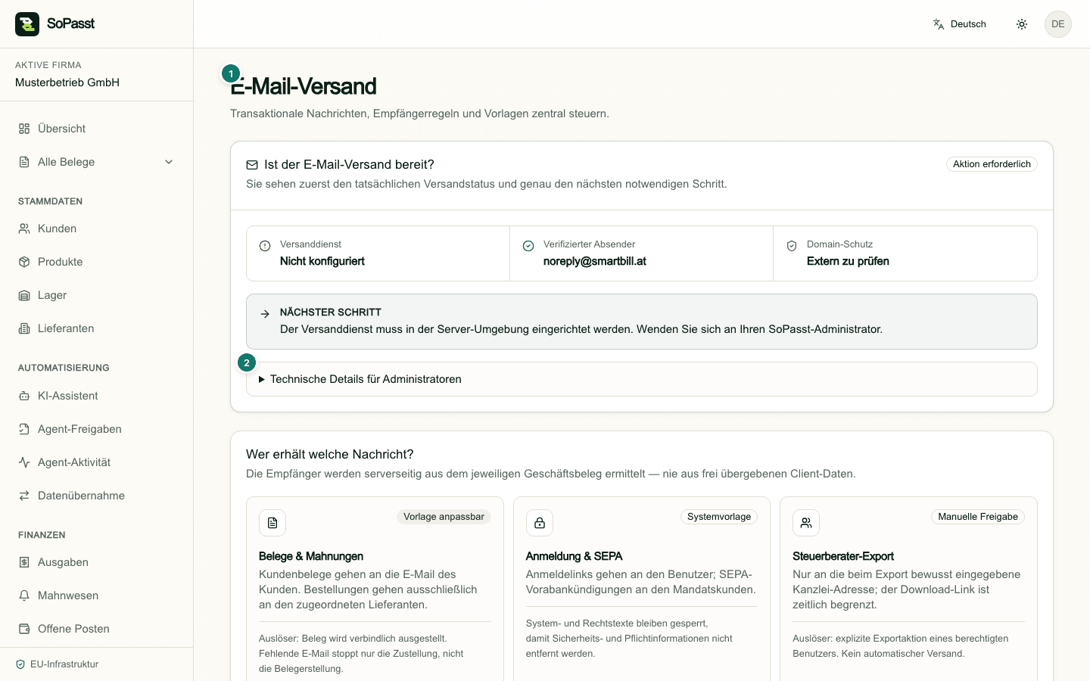This screenshot has height=681, width=1090.
Task: Click the Agent-Aktivität pulse icon
Action: pos(24,462)
